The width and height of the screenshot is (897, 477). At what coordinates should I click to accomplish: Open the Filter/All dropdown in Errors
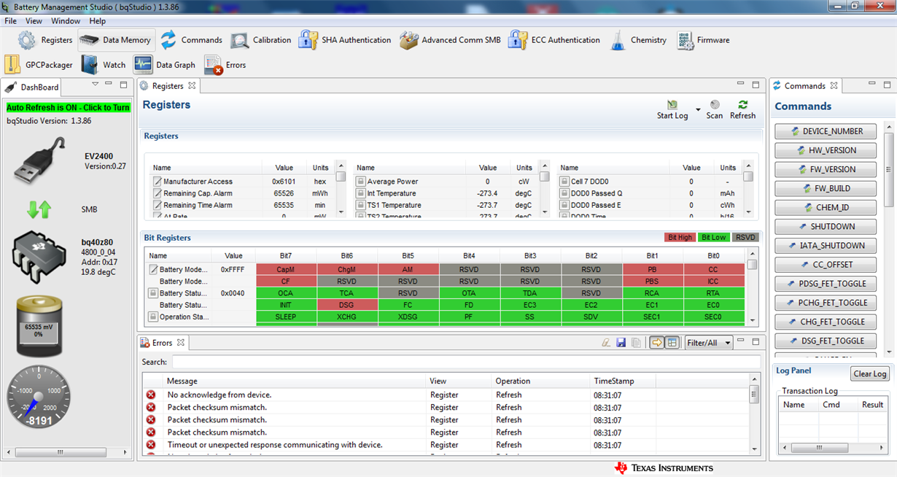(709, 343)
